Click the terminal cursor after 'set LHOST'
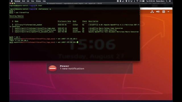 78,42
